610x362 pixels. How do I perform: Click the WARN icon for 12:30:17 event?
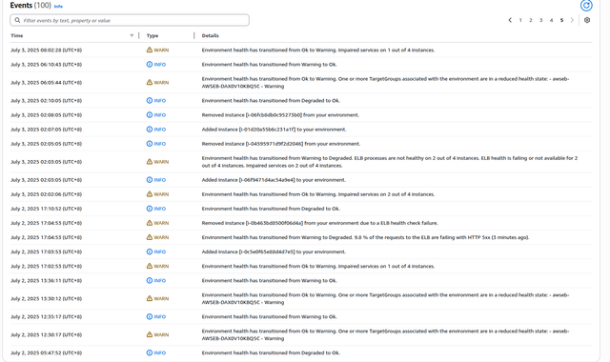tap(150, 334)
